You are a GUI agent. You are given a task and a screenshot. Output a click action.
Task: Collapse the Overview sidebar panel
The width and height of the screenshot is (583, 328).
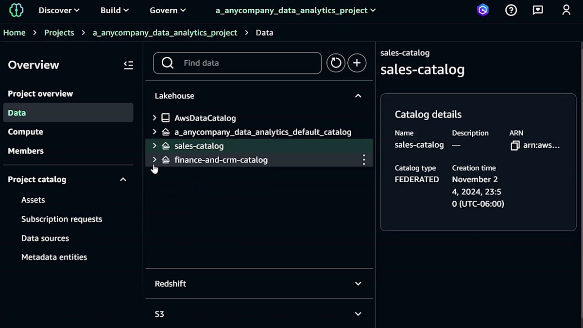coord(128,65)
